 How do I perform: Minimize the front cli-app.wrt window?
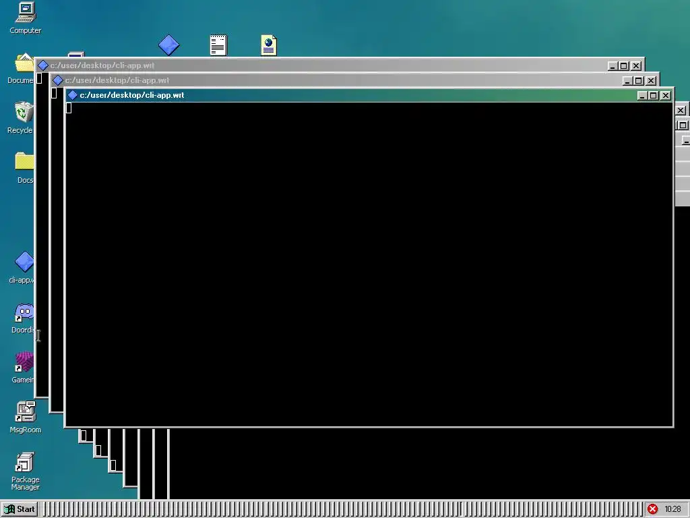click(642, 96)
